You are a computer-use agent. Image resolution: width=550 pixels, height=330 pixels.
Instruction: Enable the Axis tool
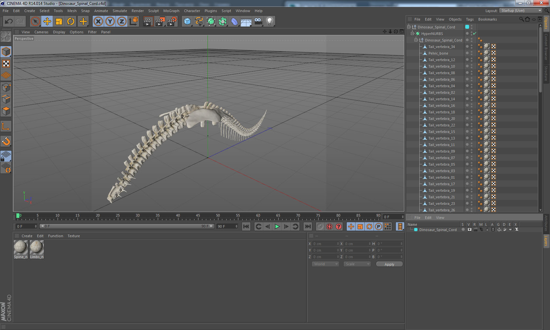pos(6,126)
